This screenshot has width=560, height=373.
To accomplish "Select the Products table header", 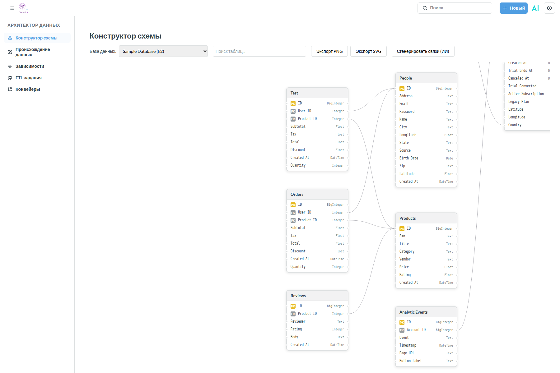I will tap(426, 218).
